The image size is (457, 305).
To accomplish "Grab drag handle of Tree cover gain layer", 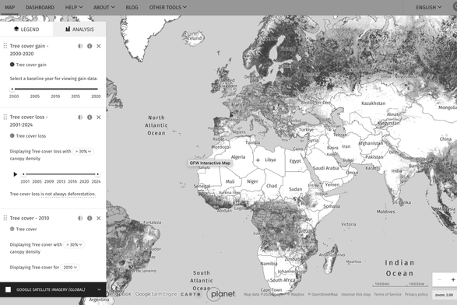I will (5, 46).
